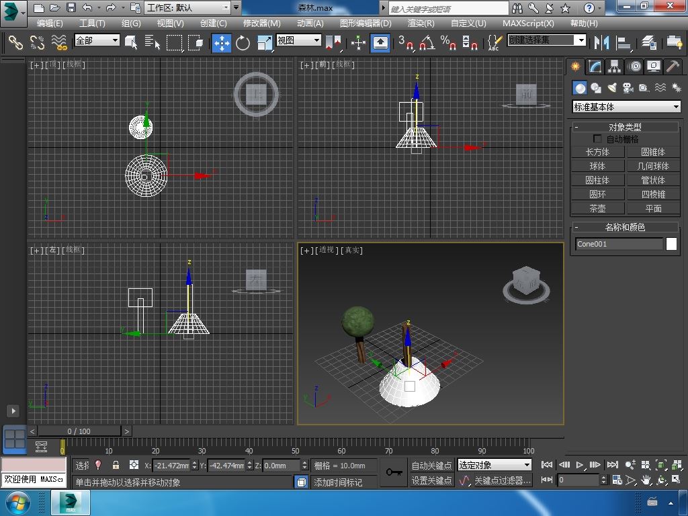Open the Modify panel tab
This screenshot has width=688, height=516.
click(x=595, y=67)
